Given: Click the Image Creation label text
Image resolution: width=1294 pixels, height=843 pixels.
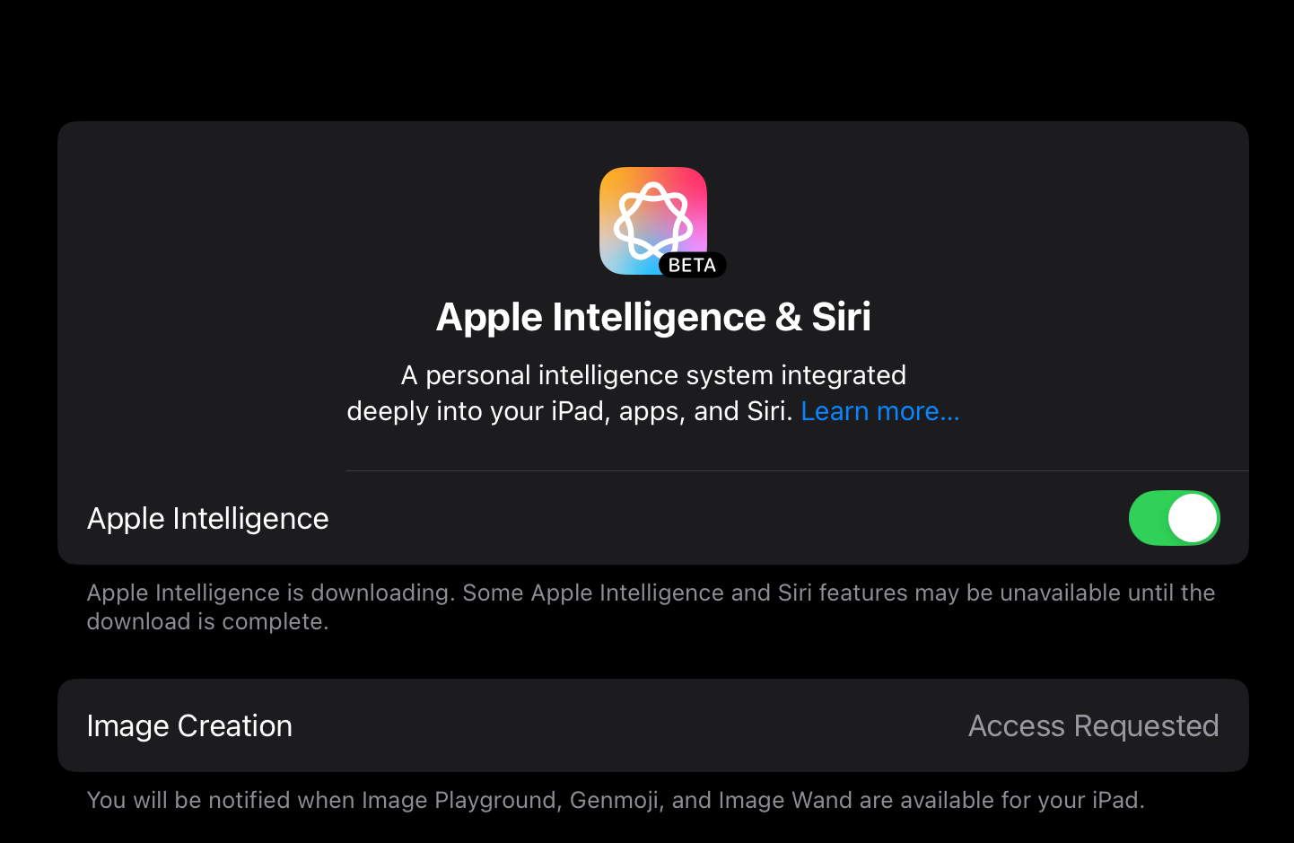Looking at the screenshot, I should [x=189, y=726].
